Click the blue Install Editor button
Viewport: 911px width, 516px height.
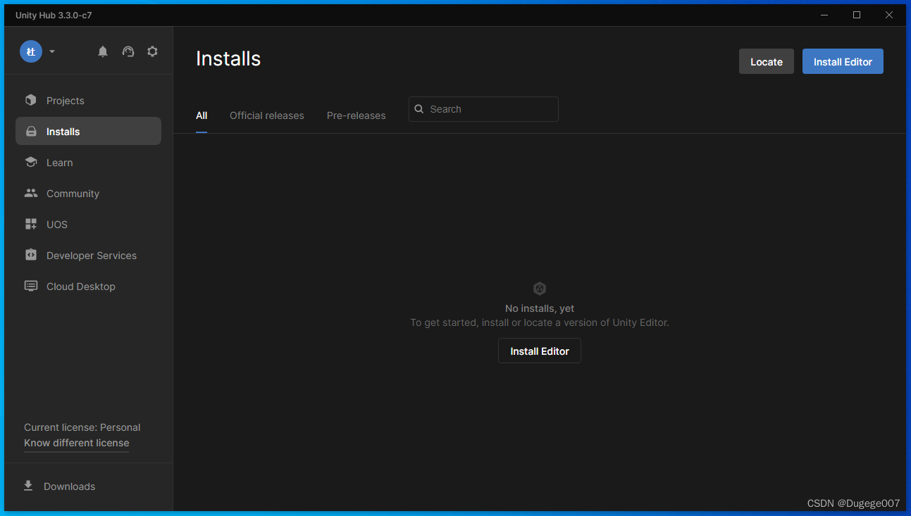[843, 61]
